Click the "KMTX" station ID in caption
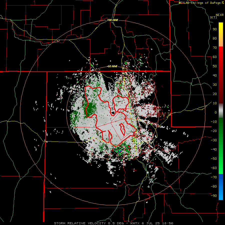The height and width of the screenshot is (225, 225). 135,223
